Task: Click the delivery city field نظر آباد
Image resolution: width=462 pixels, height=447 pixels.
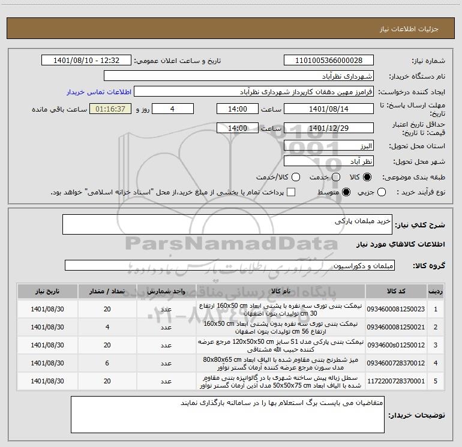Action: (x=329, y=161)
